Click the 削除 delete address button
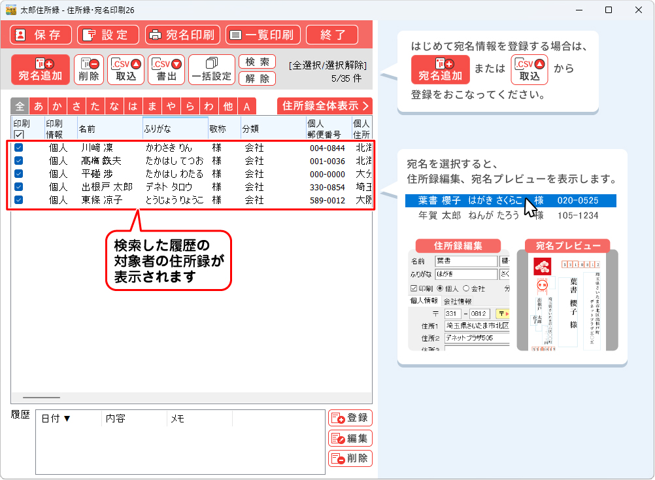This screenshot has width=655, height=480. click(x=89, y=70)
